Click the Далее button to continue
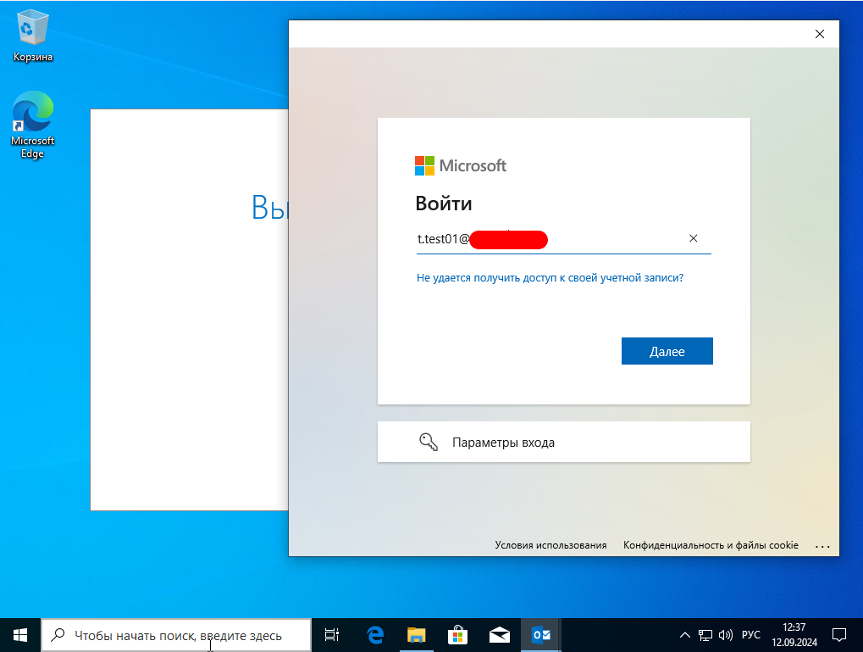The image size is (863, 652). 667,351
